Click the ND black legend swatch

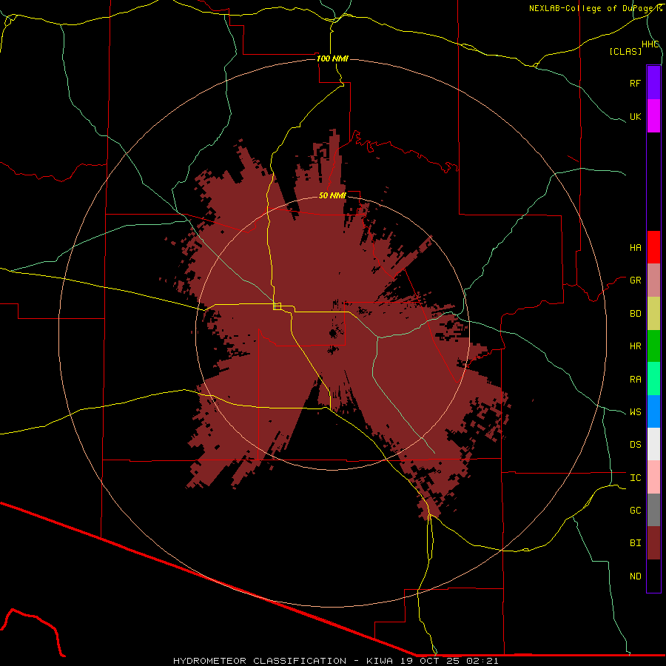coord(653,576)
